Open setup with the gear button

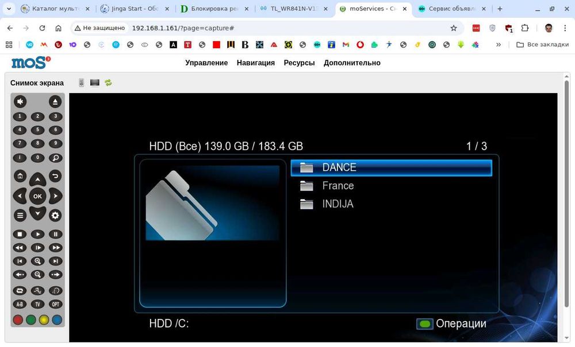[55, 215]
